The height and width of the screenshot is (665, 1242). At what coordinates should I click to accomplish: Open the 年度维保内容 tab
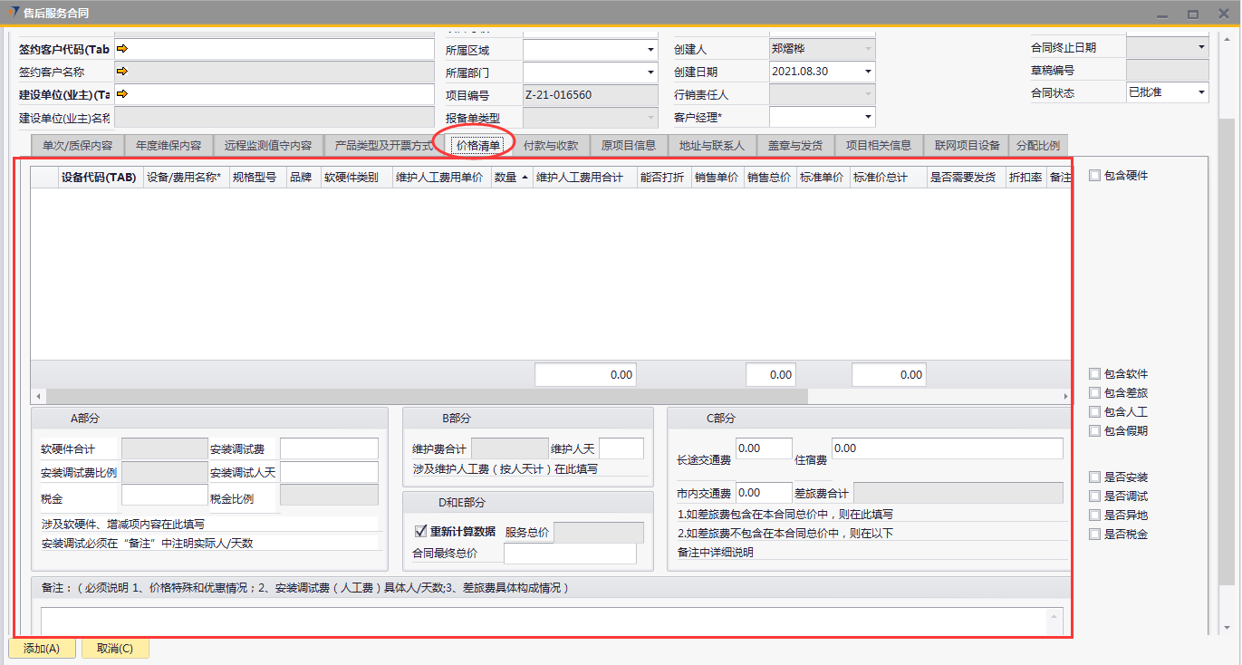[x=168, y=145]
